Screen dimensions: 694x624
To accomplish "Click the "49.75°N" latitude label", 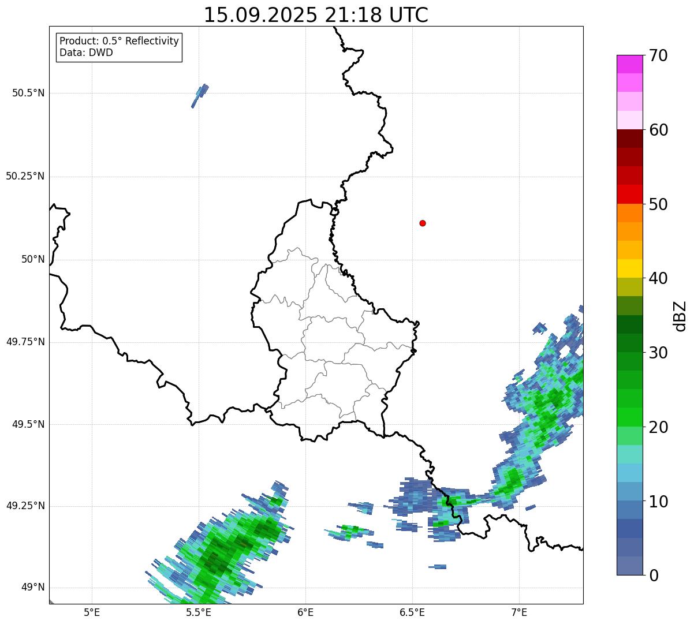I will click(25, 342).
